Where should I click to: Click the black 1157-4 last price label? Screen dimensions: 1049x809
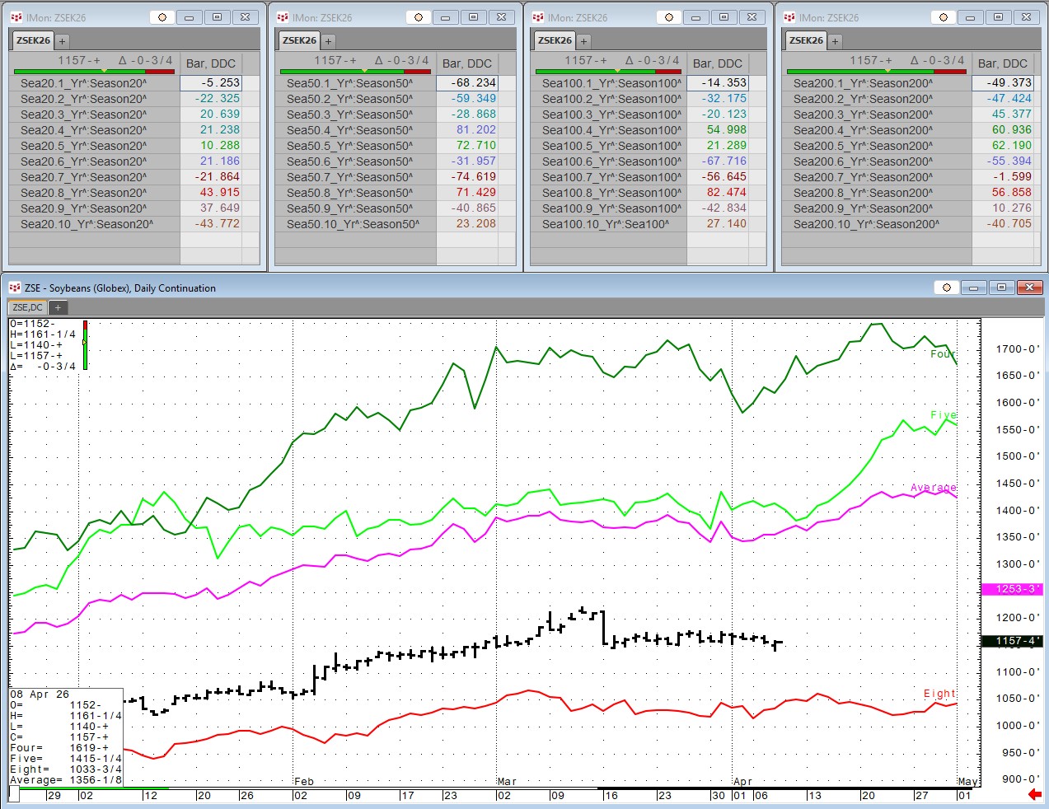1013,641
